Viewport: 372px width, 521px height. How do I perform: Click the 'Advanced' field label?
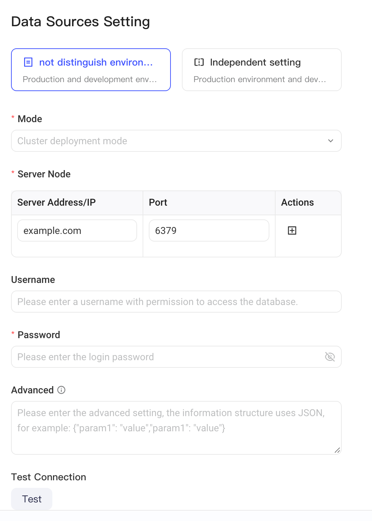[32, 390]
